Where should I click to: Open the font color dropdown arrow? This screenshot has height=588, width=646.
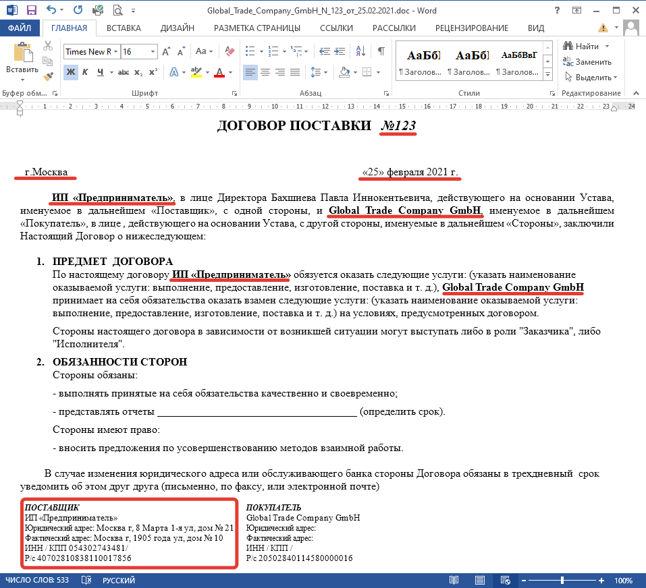(230, 72)
